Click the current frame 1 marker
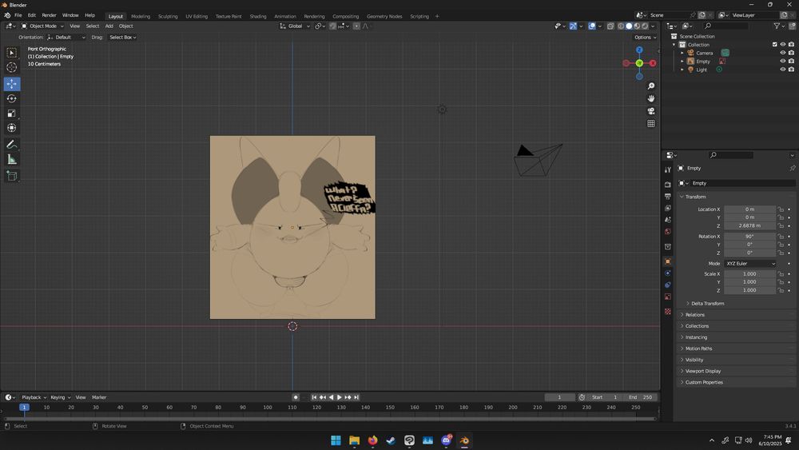799x450 pixels. [x=24, y=407]
